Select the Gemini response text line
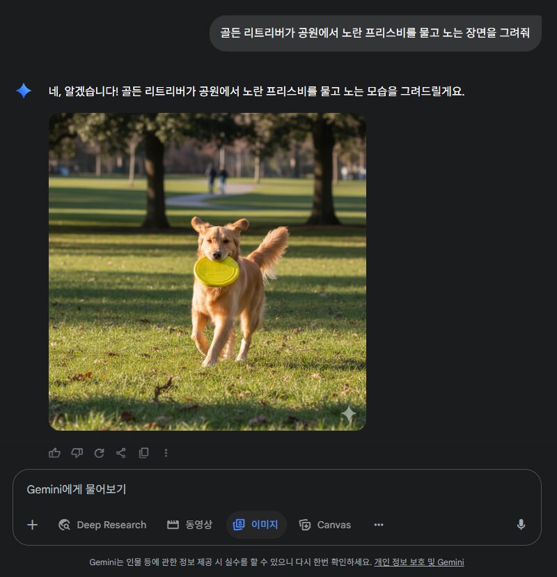This screenshot has width=557, height=577. click(257, 91)
